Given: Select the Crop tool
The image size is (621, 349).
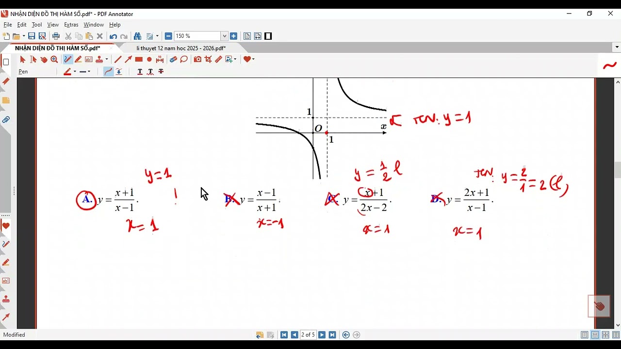Looking at the screenshot, I should tap(208, 60).
